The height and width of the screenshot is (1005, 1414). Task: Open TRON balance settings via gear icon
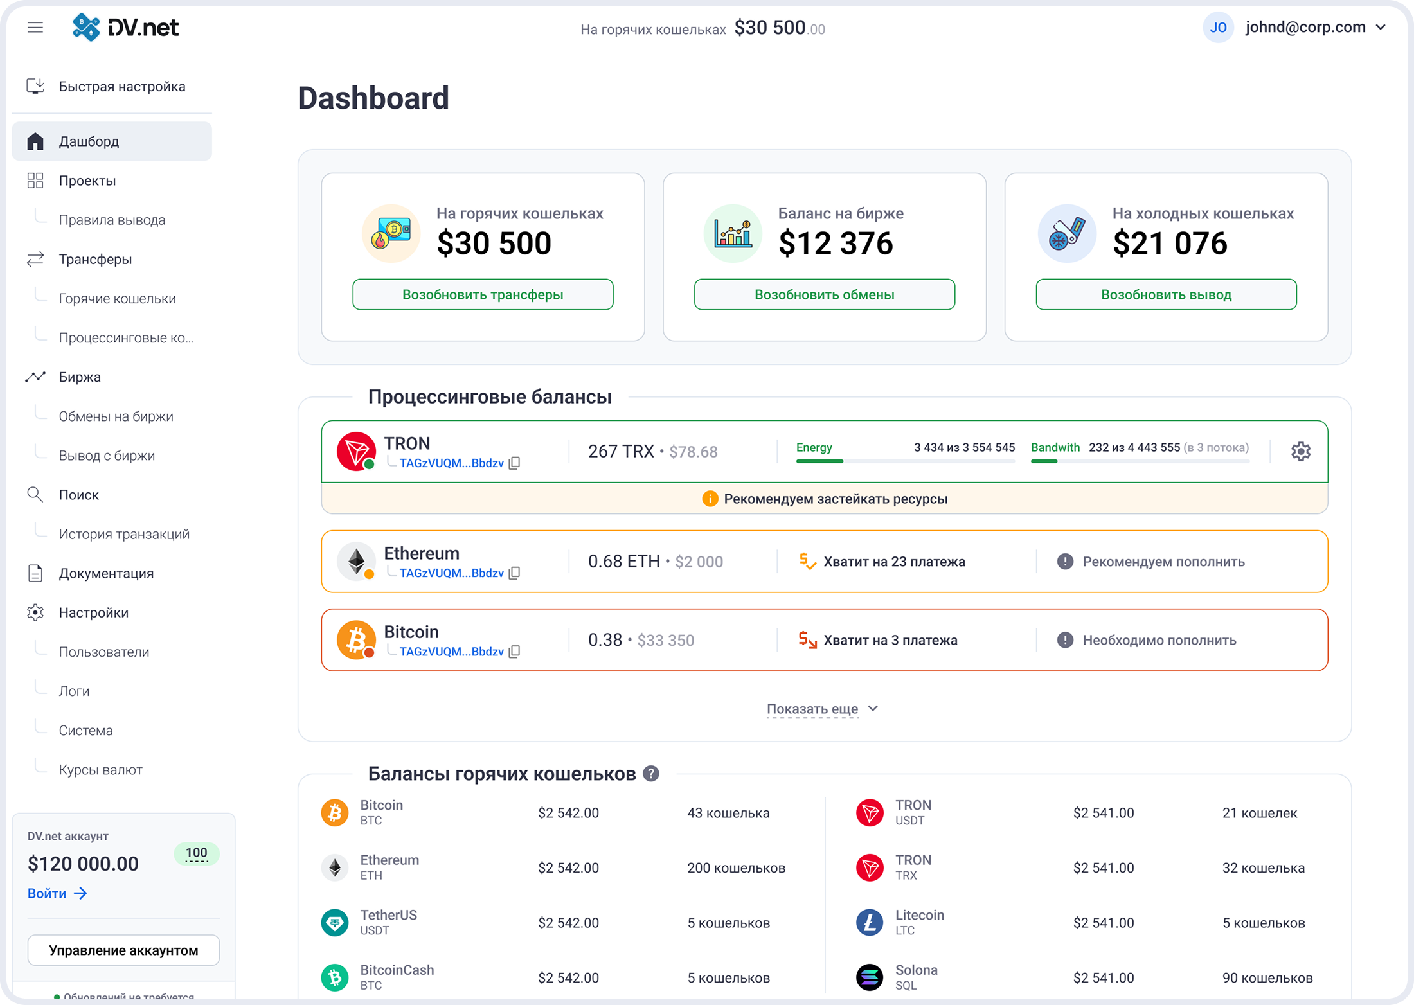point(1301,451)
